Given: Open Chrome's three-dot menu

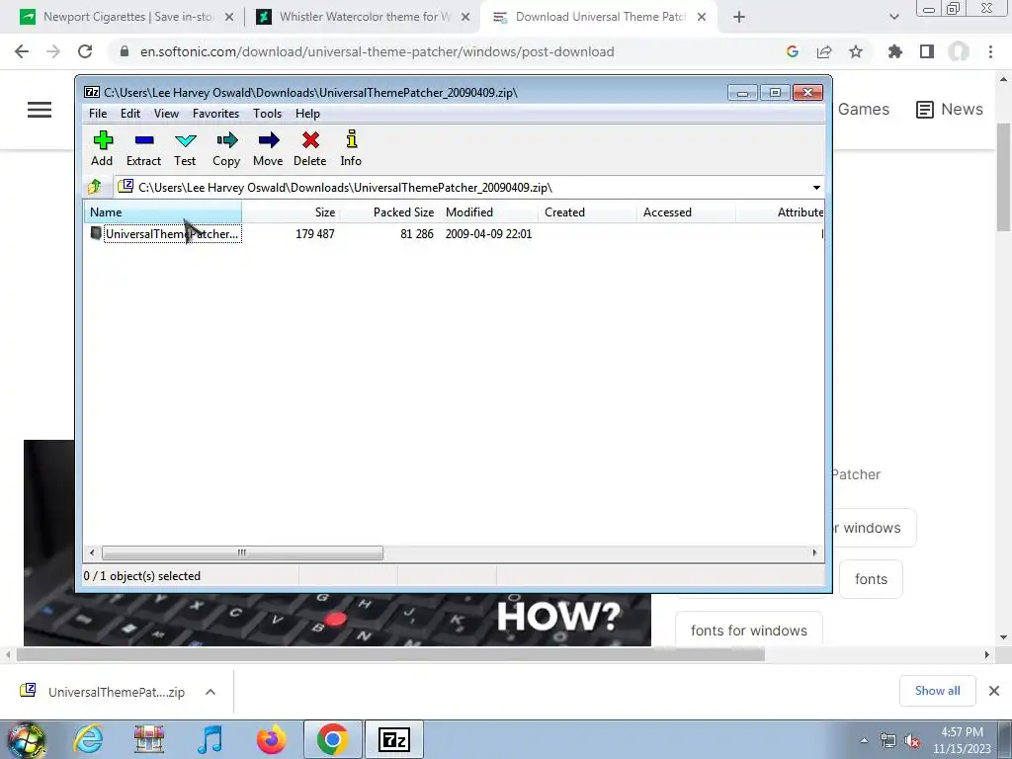Looking at the screenshot, I should click(x=990, y=51).
